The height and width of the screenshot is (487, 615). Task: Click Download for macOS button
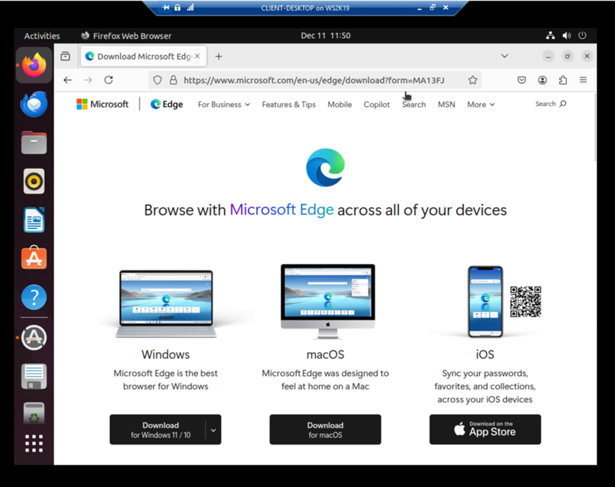pos(325,430)
